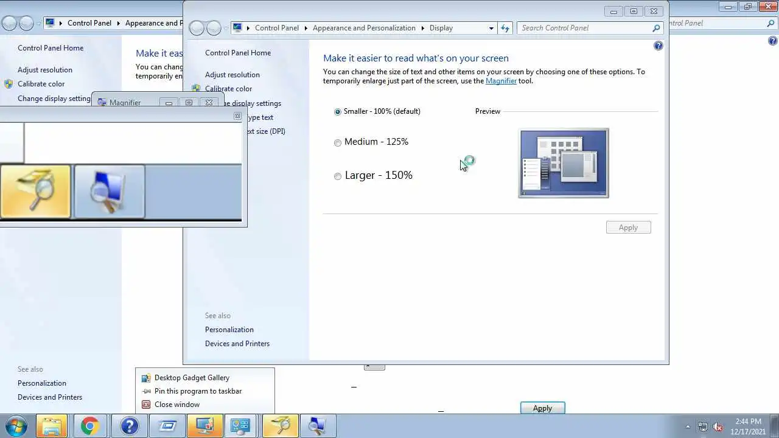Open Help icon in rear window
Screen dimensions: 779x438
[773, 41]
